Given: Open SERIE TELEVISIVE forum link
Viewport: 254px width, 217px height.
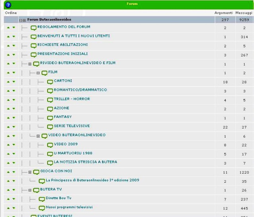Looking at the screenshot, I should (x=72, y=126).
